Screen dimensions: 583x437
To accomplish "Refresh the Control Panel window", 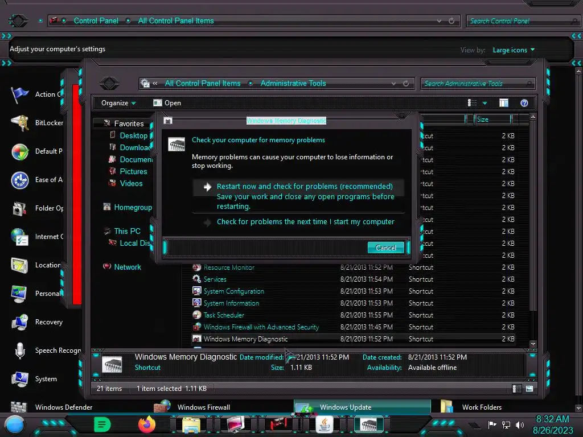I will [451, 21].
